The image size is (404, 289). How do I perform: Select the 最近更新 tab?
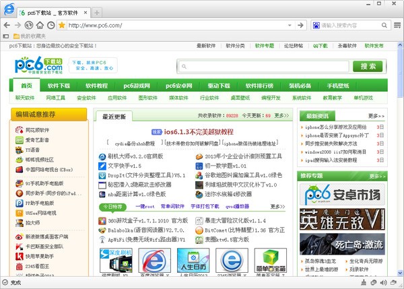click(114, 117)
